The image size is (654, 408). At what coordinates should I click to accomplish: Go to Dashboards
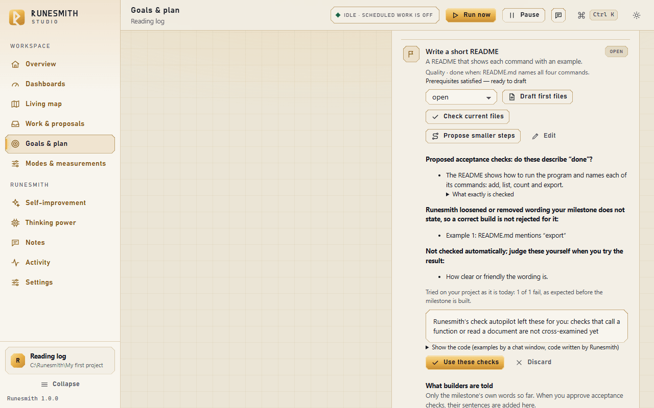pyautogui.click(x=60, y=84)
